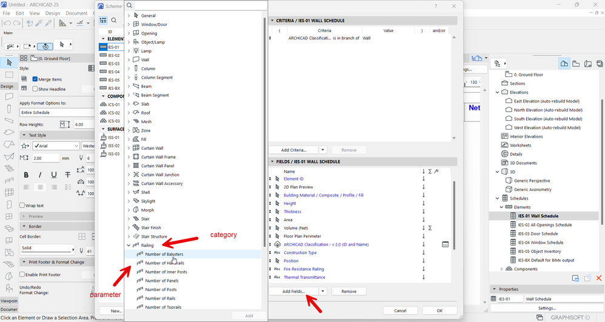Select the Fire Resistance Rating field row
Screen dimensions: 605x322
click(304, 269)
